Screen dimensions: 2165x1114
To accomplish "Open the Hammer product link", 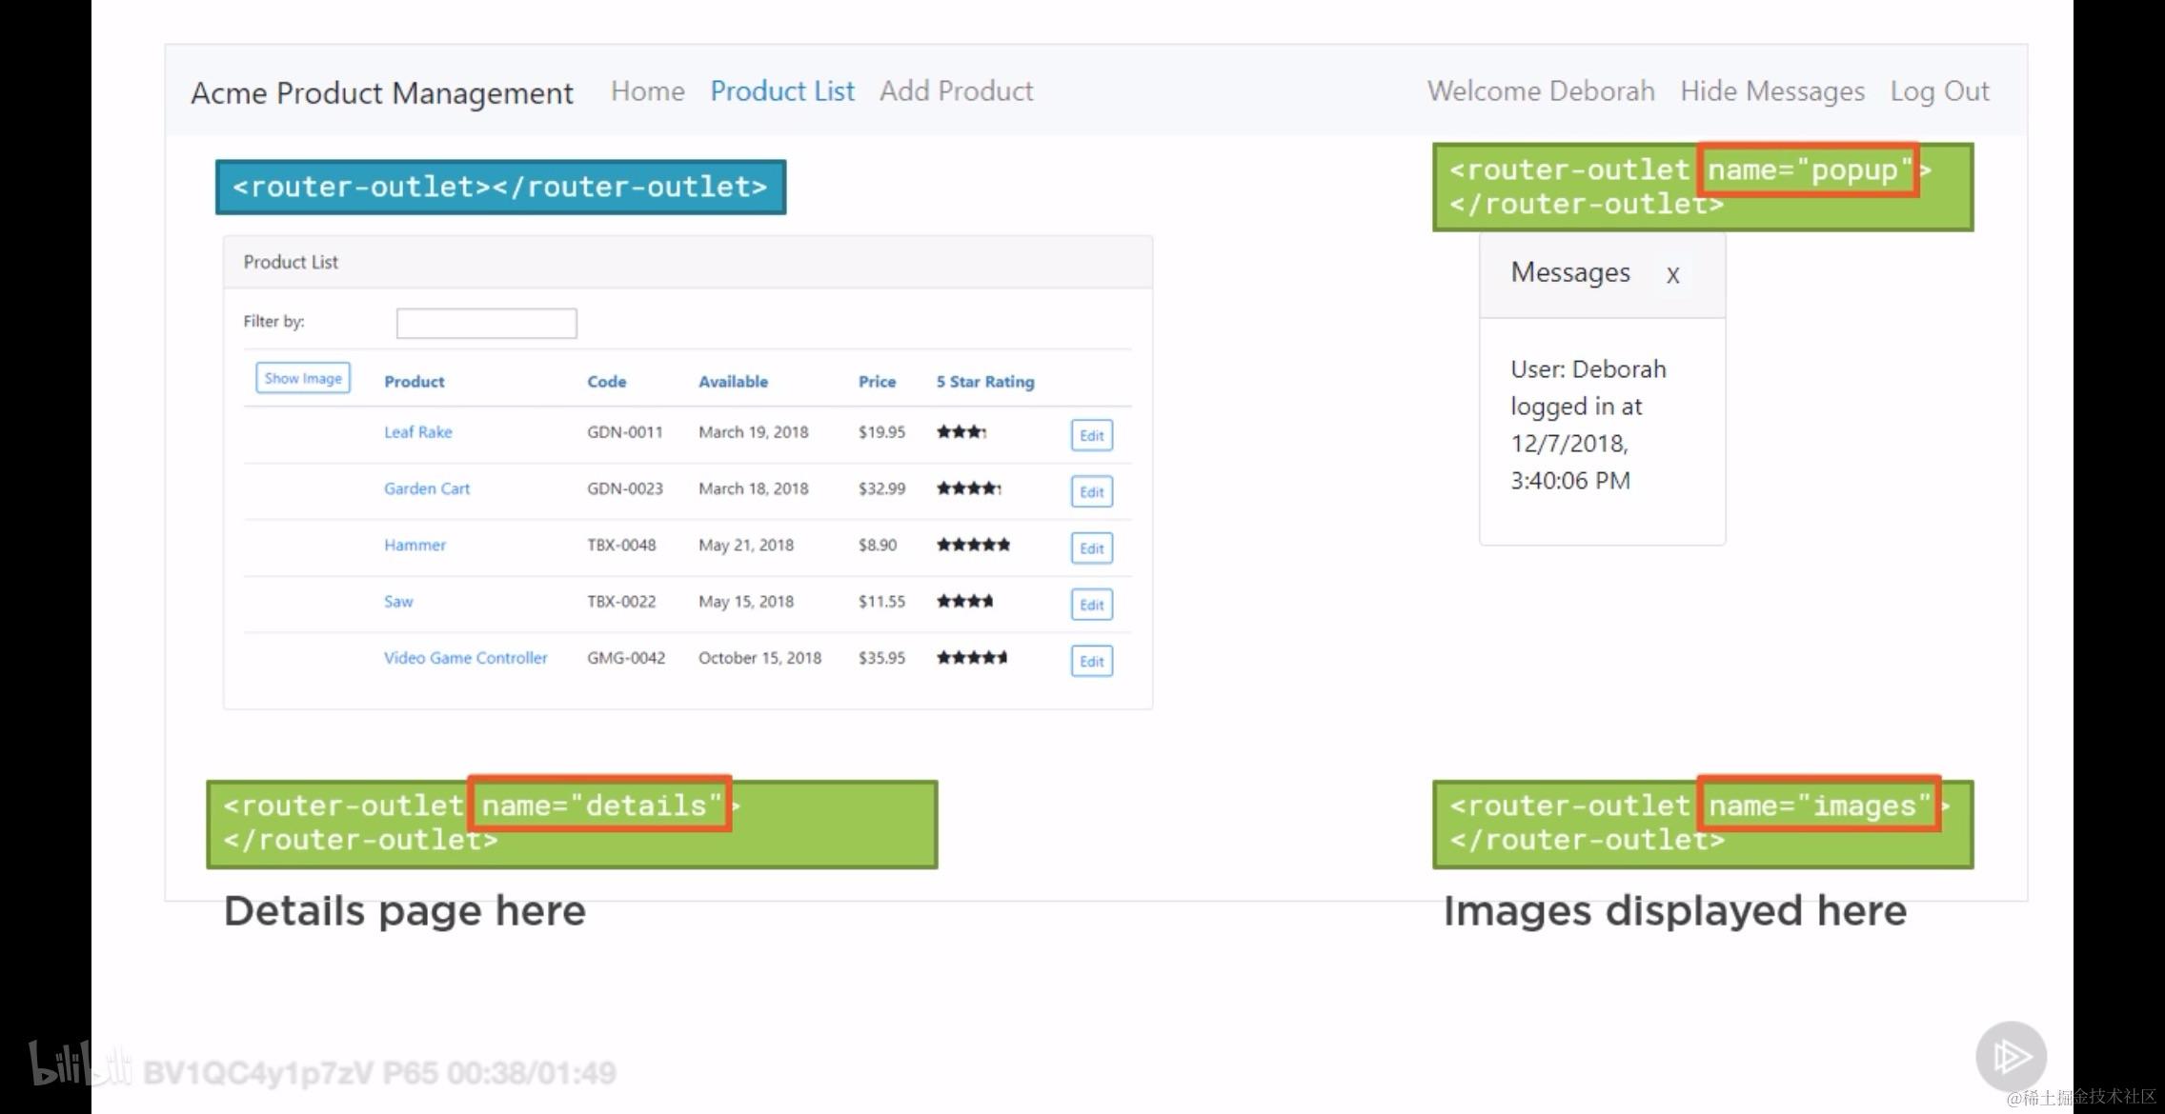I will (x=415, y=545).
